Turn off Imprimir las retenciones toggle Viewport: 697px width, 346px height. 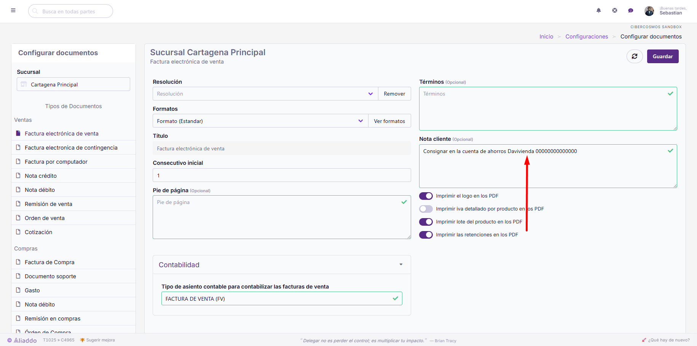(x=426, y=235)
